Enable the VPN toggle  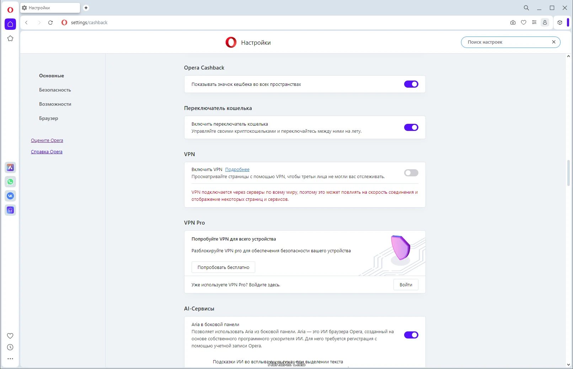(x=411, y=173)
